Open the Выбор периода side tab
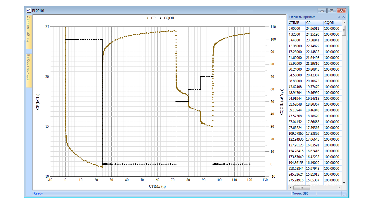 28,69
